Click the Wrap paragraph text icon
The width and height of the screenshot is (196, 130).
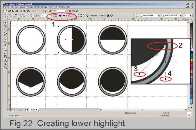click(x=108, y=16)
